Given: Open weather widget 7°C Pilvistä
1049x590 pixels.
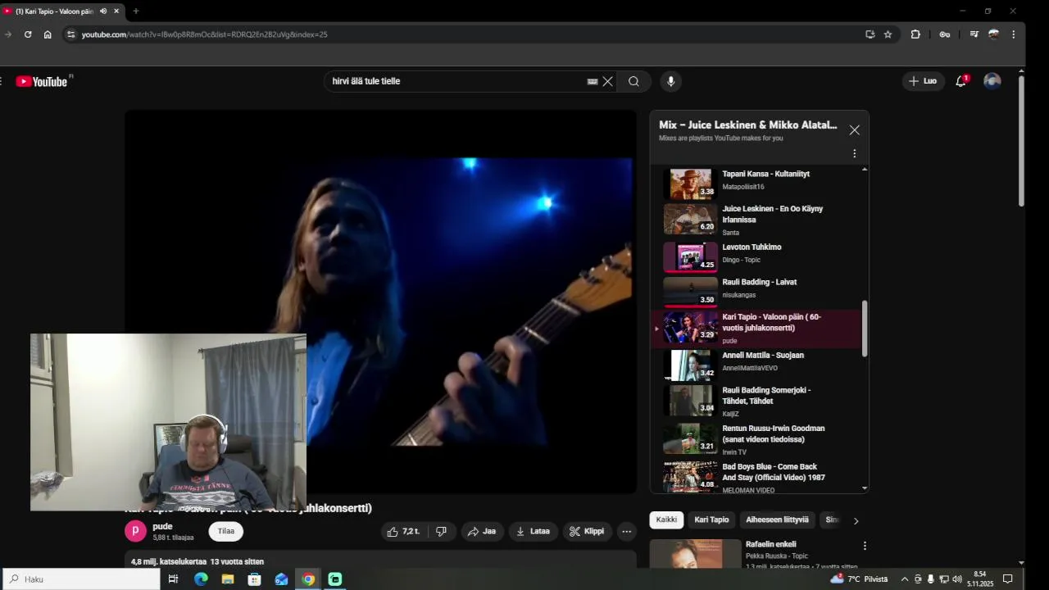Looking at the screenshot, I should (859, 579).
